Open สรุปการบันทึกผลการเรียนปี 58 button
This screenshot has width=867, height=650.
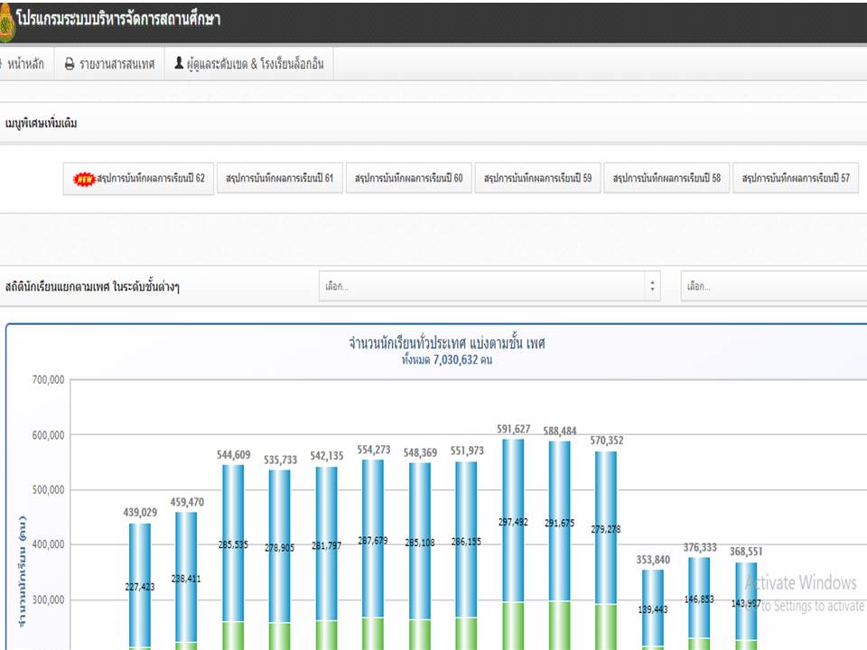tap(667, 178)
